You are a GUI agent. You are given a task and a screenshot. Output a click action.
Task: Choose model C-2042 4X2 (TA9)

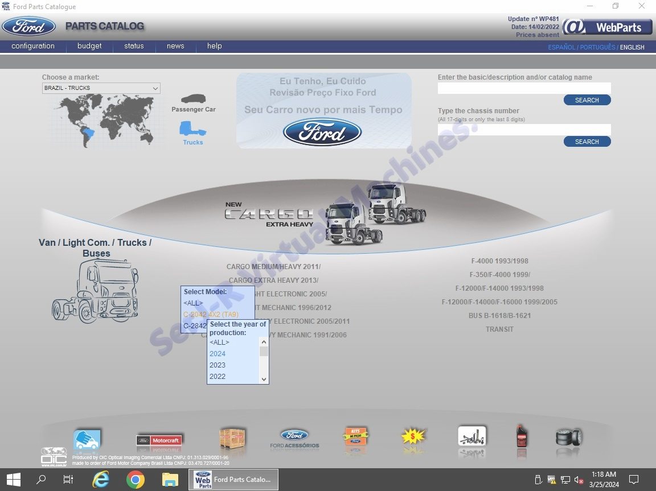211,314
